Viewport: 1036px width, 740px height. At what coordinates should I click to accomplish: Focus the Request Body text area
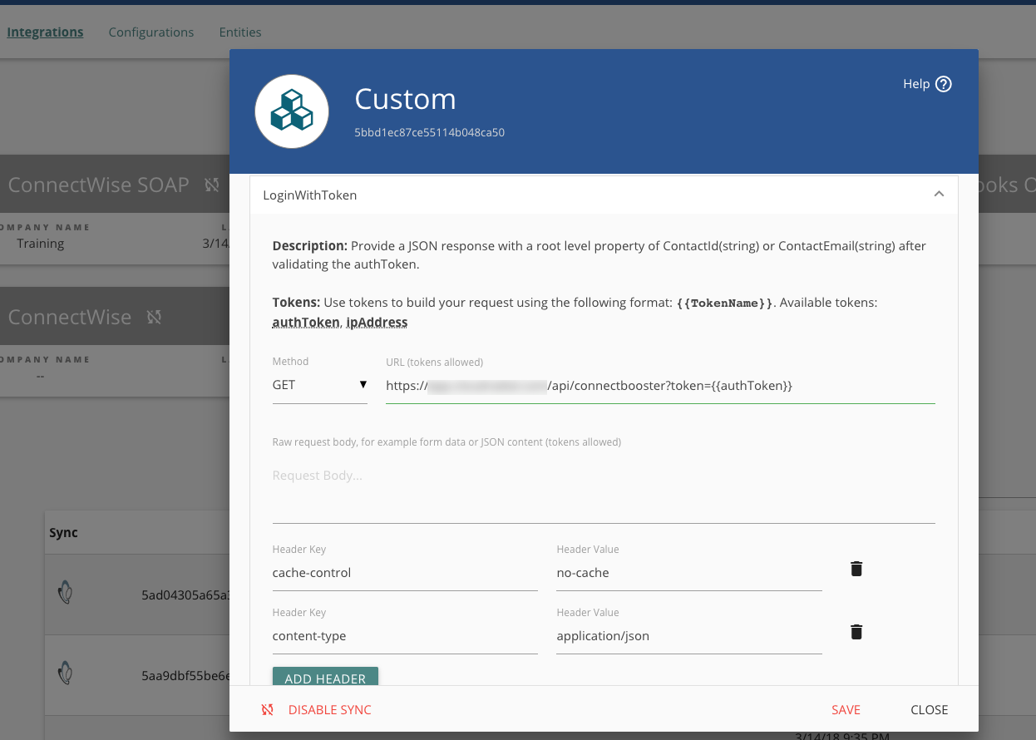click(604, 491)
